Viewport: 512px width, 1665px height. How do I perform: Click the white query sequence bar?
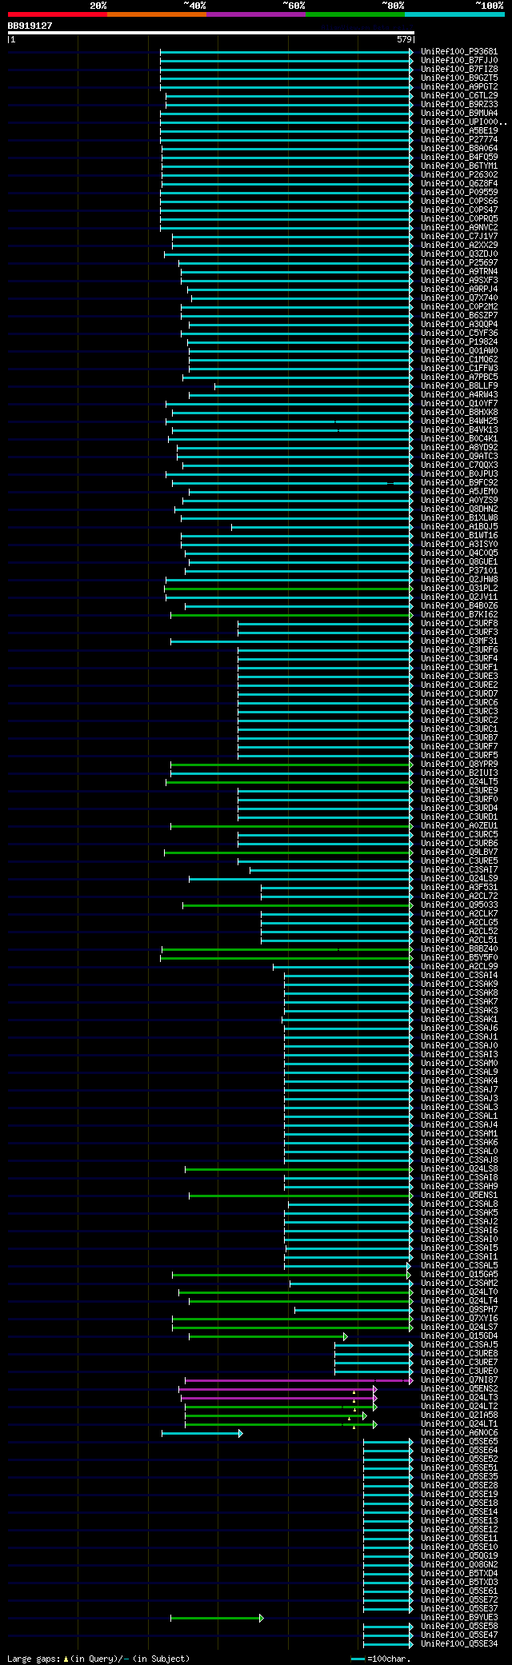pos(210,33)
